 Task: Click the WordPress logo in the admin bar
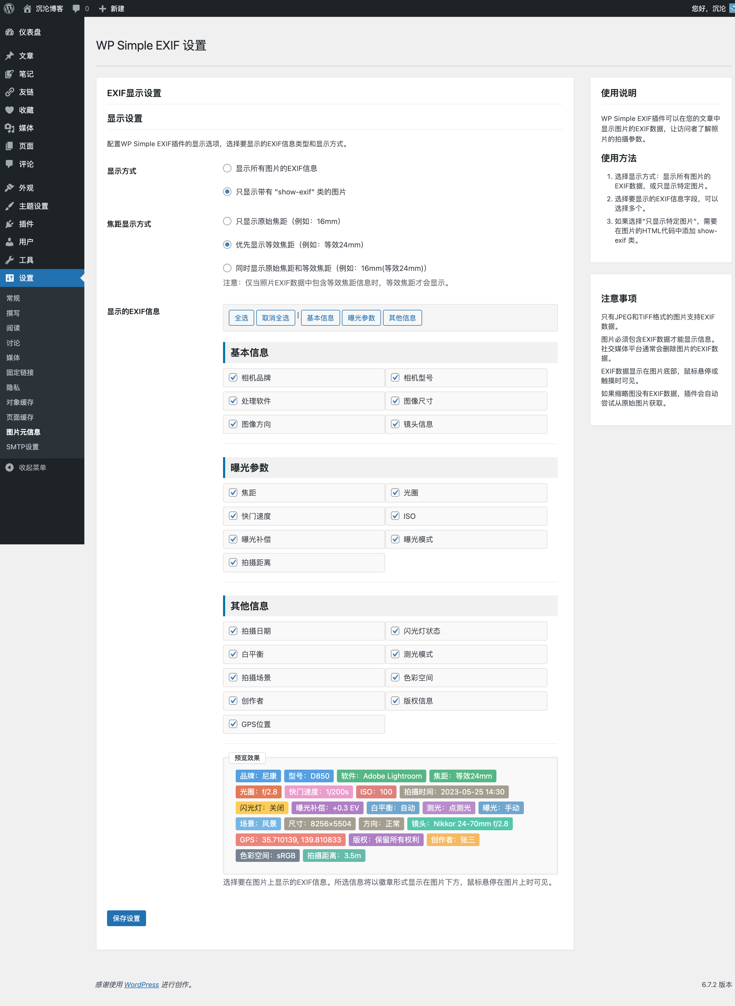pyautogui.click(x=9, y=8)
